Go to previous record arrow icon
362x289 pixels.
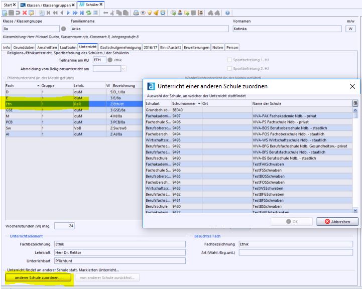pyautogui.click(x=62, y=13)
